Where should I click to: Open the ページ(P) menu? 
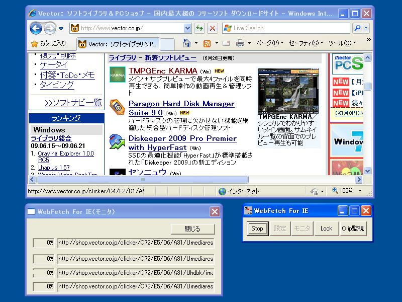(x=270, y=43)
